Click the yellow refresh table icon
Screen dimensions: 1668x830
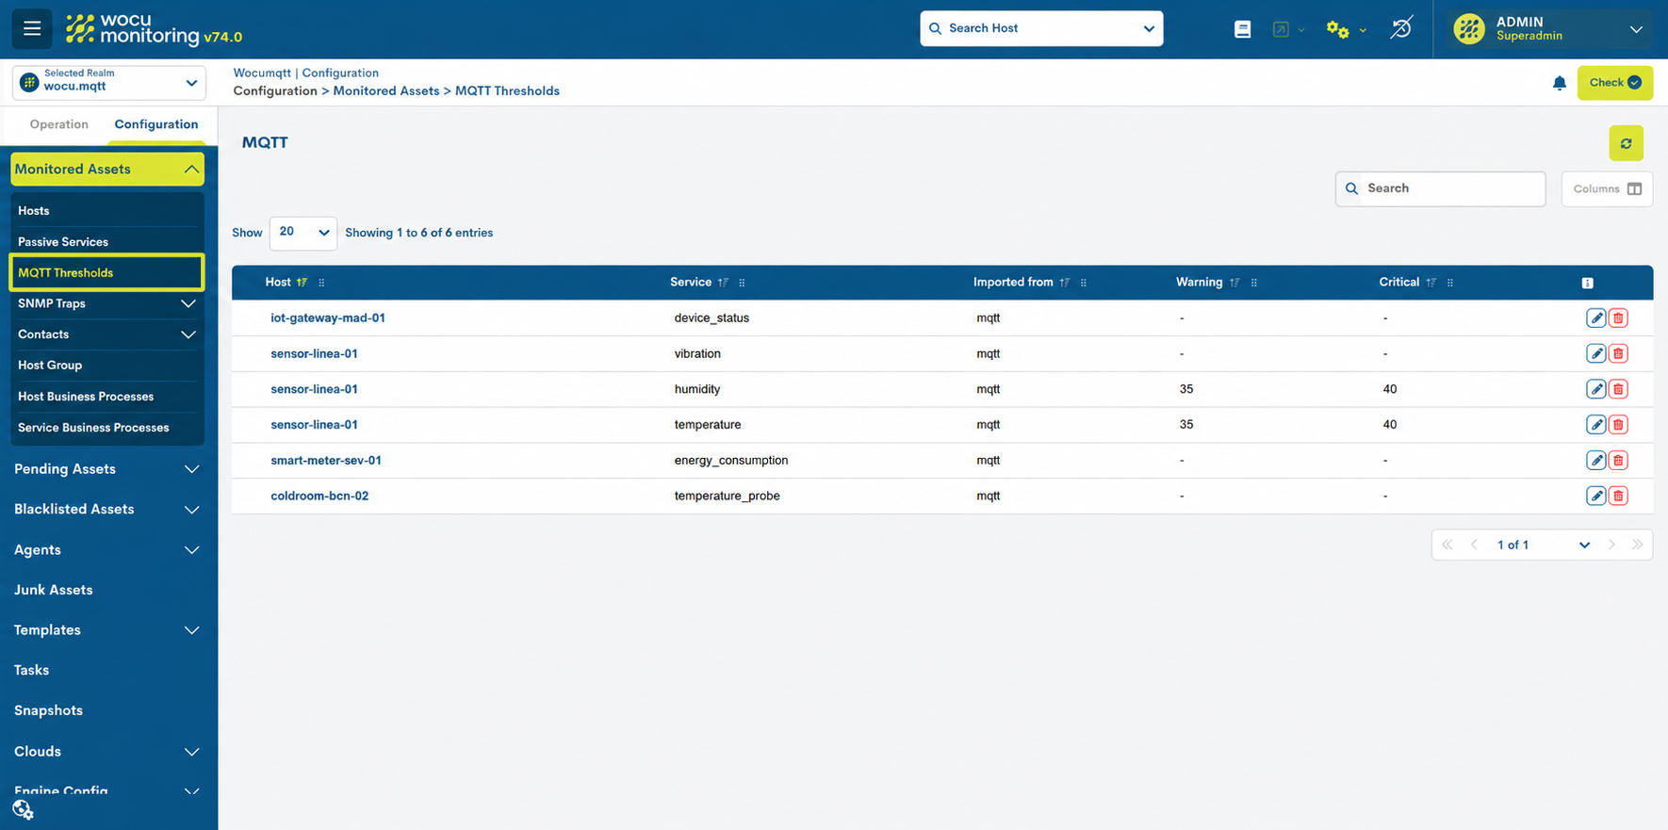click(x=1626, y=143)
